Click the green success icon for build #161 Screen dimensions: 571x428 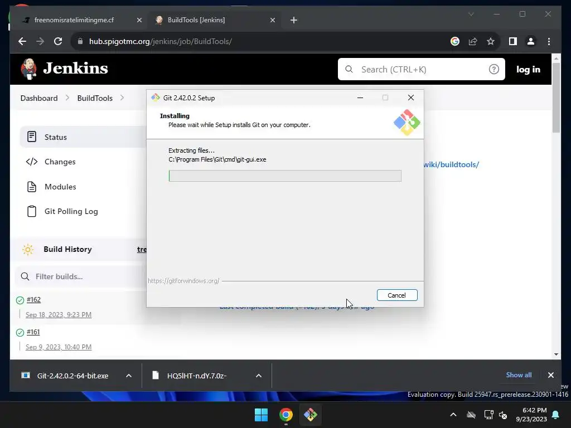[x=20, y=332]
